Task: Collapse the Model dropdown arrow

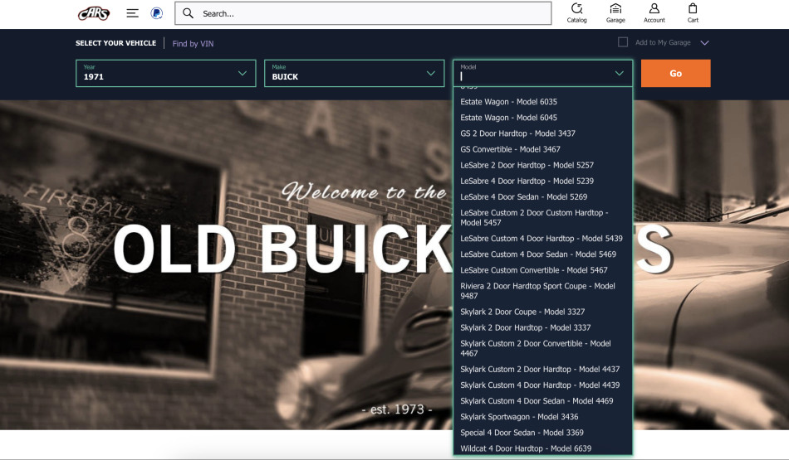Action: [x=619, y=73]
